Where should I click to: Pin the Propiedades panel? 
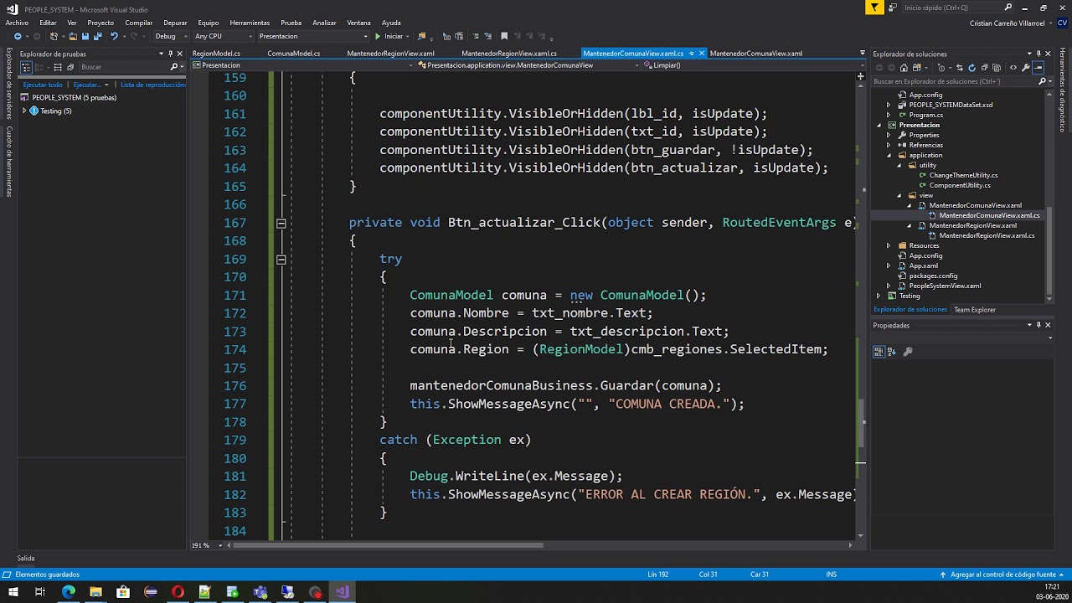1038,325
